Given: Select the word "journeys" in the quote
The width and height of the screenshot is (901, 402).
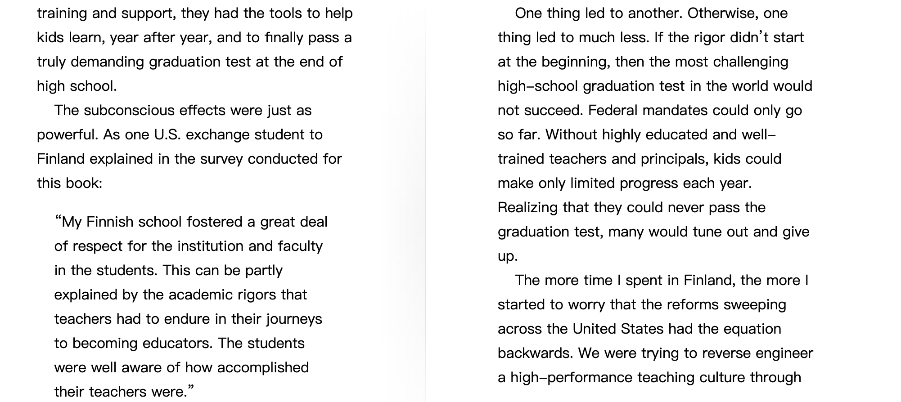Looking at the screenshot, I should (294, 319).
